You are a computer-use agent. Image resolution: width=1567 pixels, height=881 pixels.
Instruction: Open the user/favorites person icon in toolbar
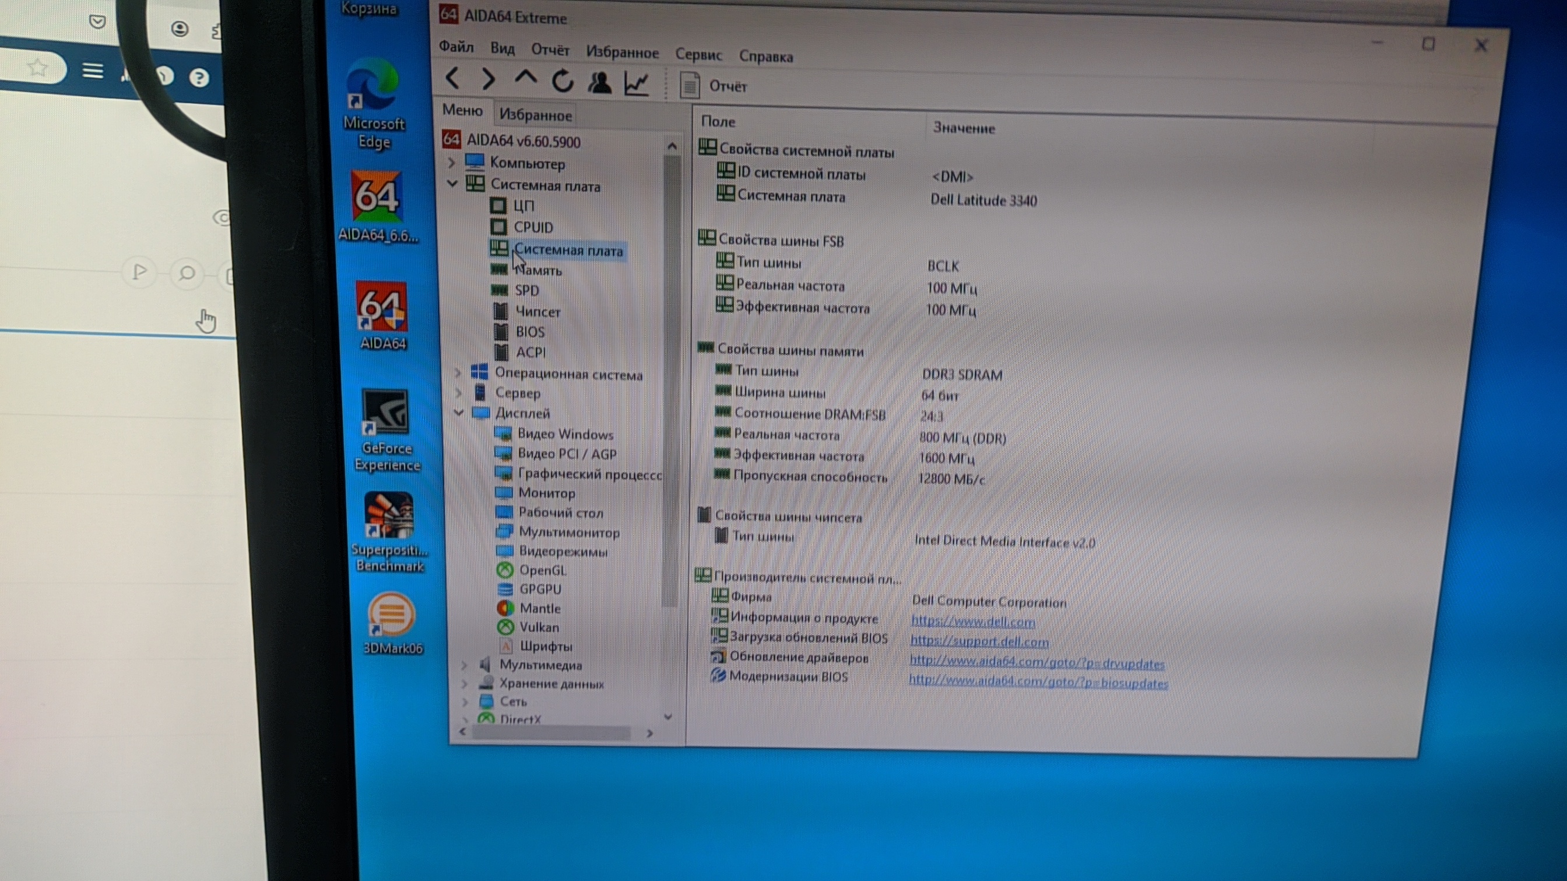[x=600, y=82]
